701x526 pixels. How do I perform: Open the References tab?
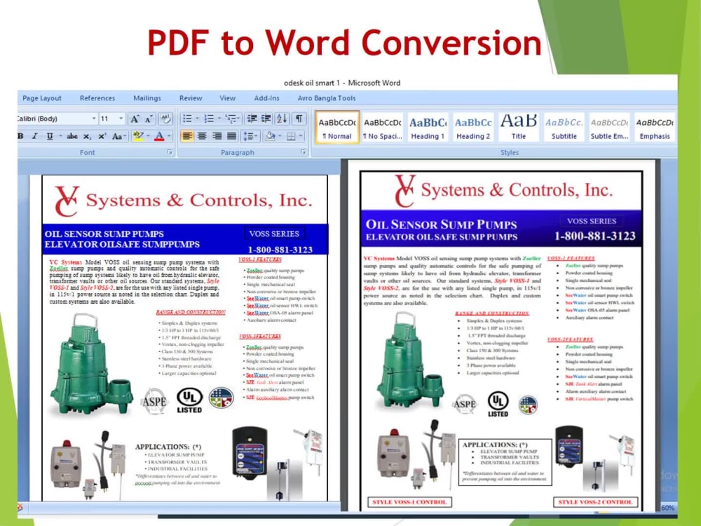point(97,98)
